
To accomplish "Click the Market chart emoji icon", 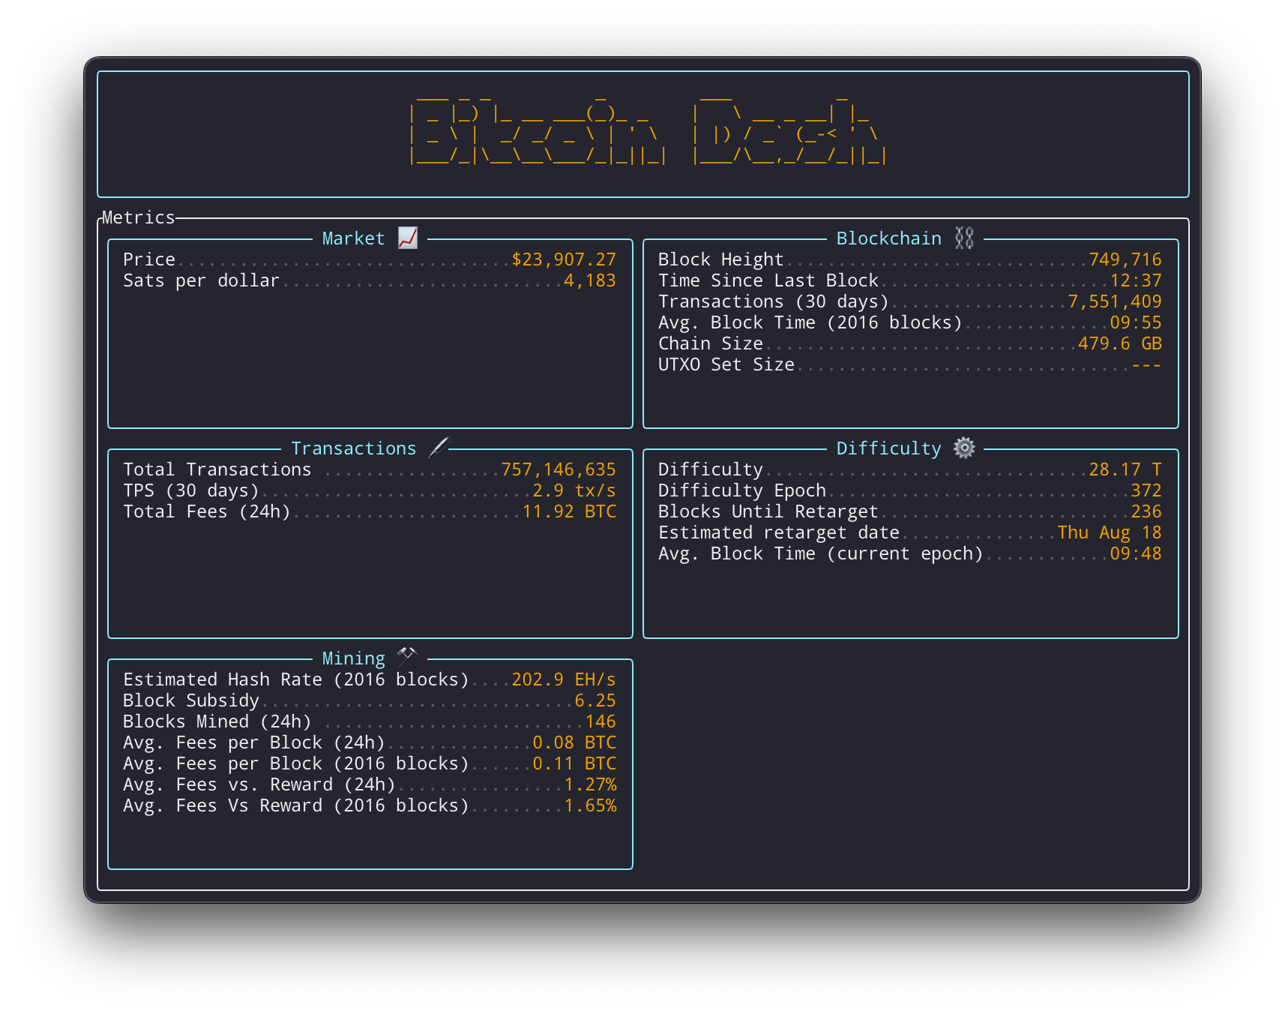I will pos(408,238).
